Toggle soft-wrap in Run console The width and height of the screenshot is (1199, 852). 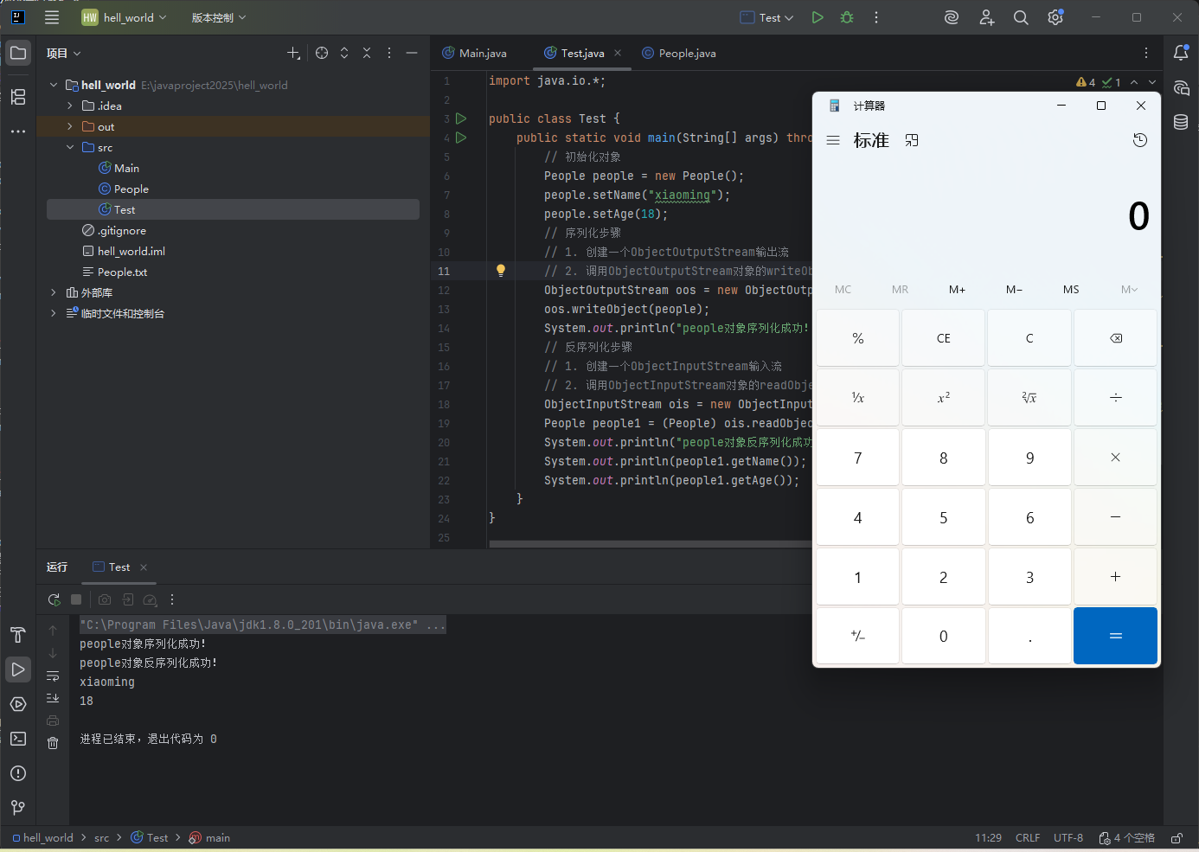tap(53, 676)
